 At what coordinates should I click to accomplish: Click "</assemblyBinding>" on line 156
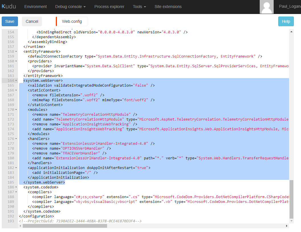pyautogui.click(x=48, y=42)
